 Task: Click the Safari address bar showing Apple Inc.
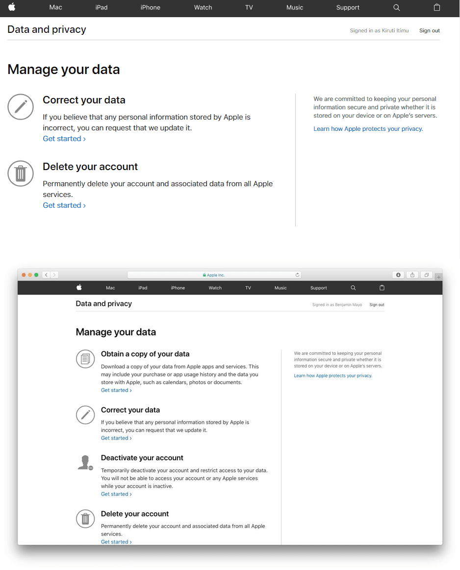214,275
